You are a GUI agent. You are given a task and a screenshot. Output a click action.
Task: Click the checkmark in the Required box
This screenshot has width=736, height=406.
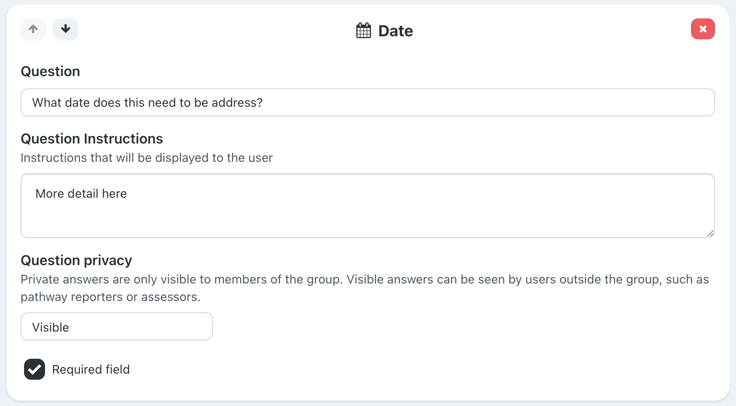pyautogui.click(x=34, y=370)
